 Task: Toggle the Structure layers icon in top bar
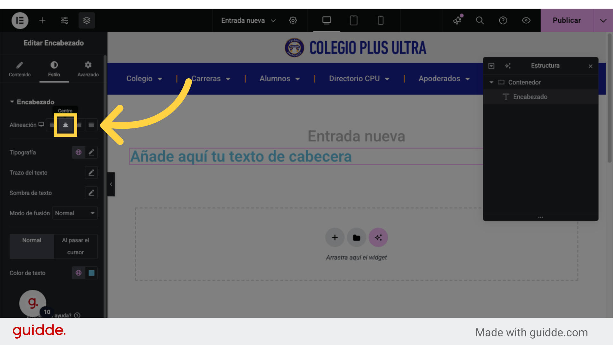tap(87, 20)
